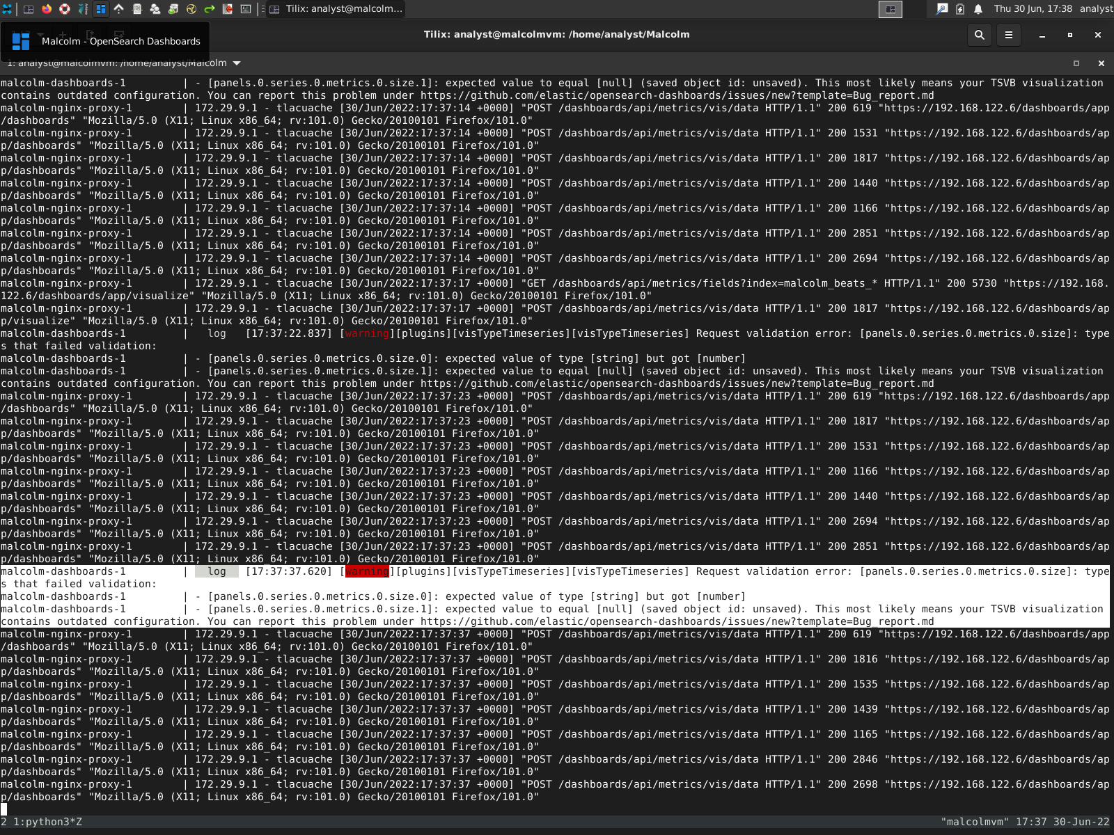Select the Tilix taskbar window button

pyautogui.click(x=336, y=9)
